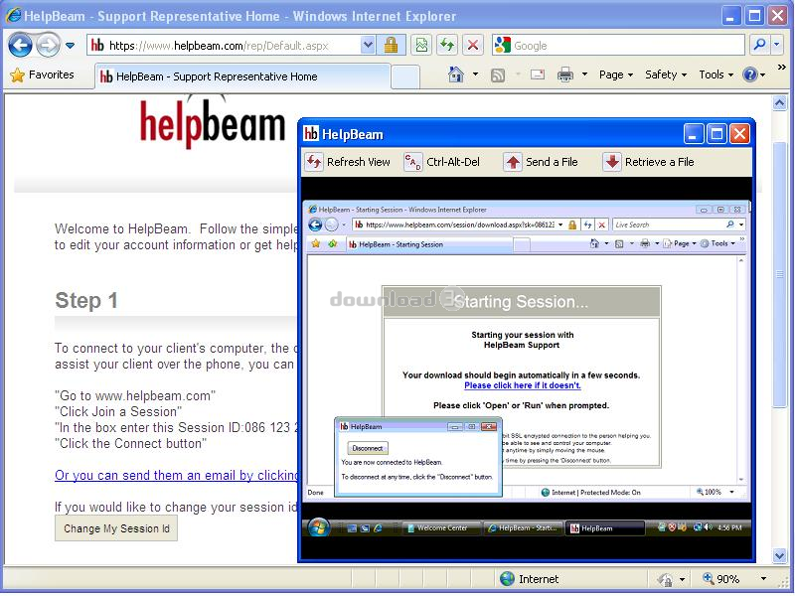Viewport: 795px width, 596px height.
Task: Open the remote browser's Page dropdown
Action: [680, 243]
